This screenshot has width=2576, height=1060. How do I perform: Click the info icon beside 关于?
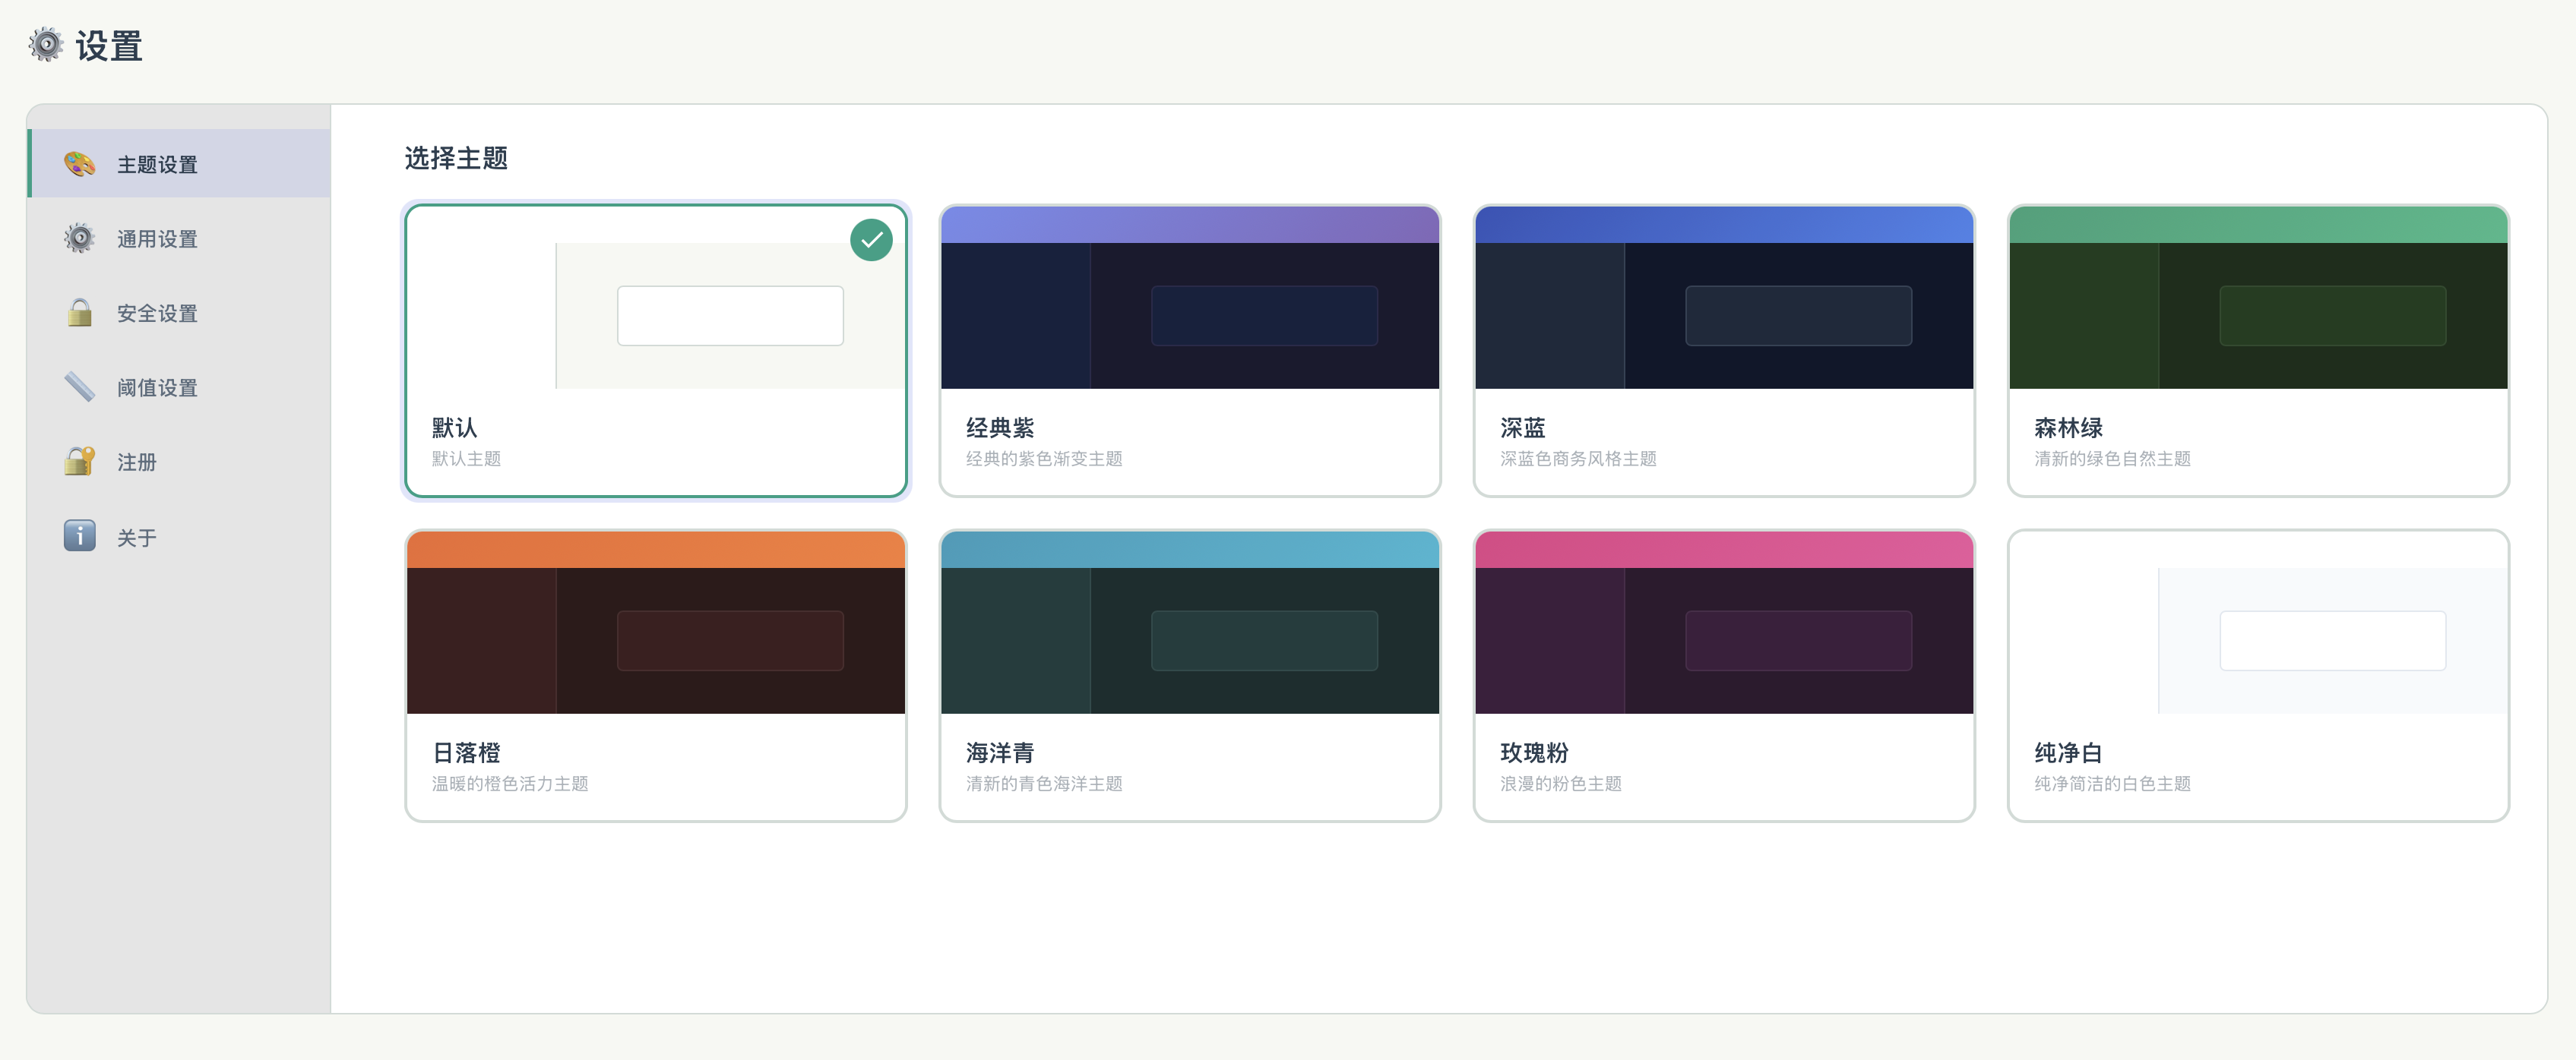coord(79,537)
